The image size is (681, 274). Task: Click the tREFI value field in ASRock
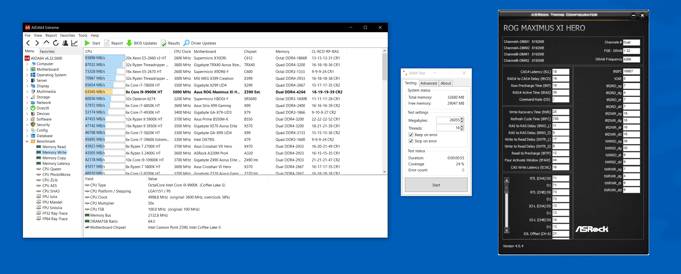click(x=631, y=71)
